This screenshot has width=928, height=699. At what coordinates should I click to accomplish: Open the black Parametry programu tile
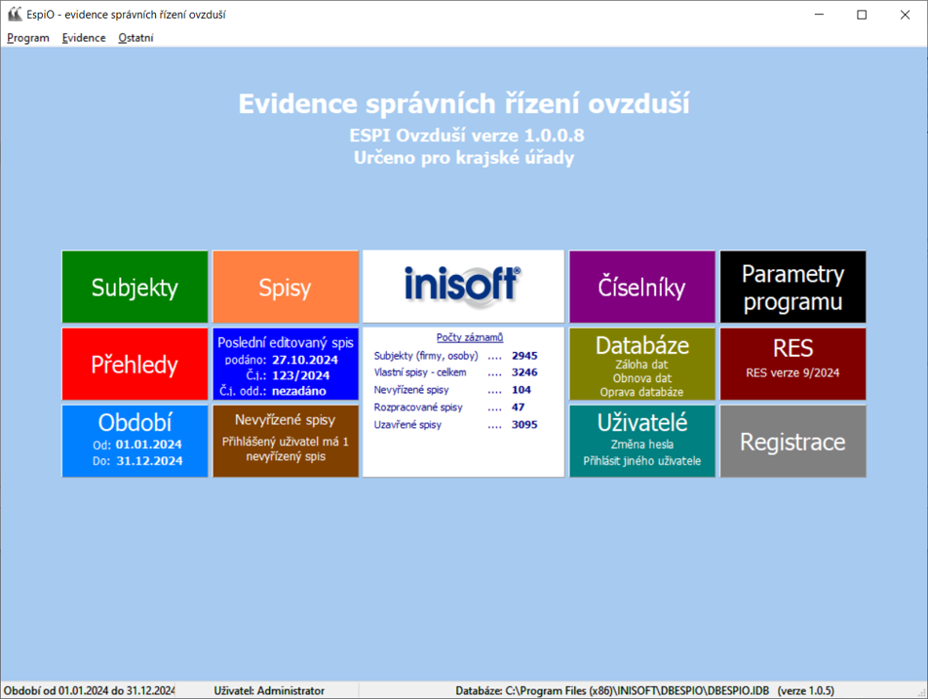(x=793, y=287)
